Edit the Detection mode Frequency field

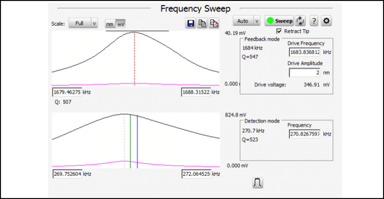304,134
